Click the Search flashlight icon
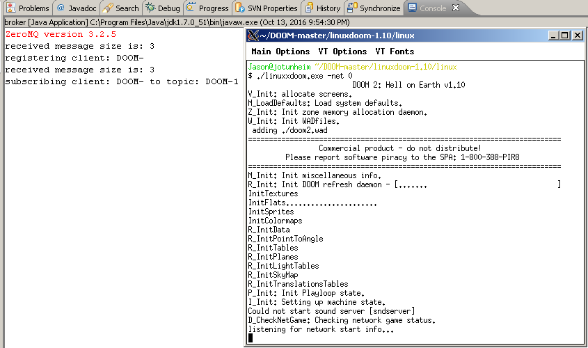Image resolution: width=588 pixels, height=348 pixels. point(108,8)
